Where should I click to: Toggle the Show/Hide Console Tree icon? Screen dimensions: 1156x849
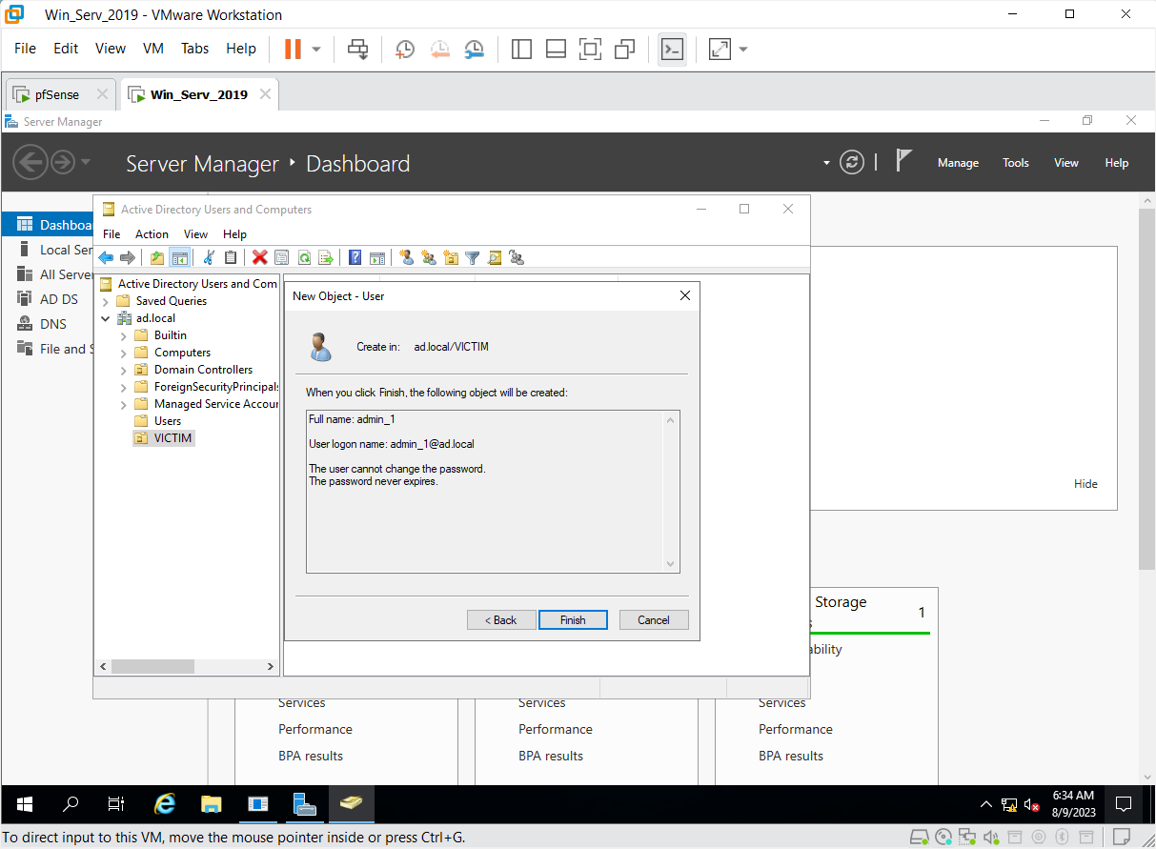[178, 257]
